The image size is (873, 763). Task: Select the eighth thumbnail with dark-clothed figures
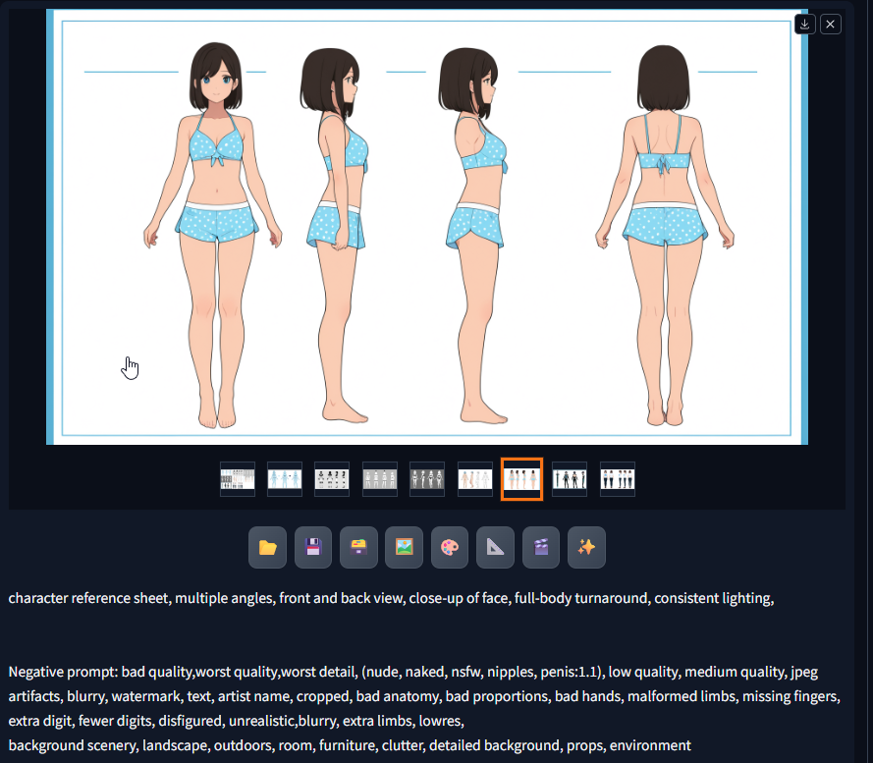pyautogui.click(x=570, y=479)
